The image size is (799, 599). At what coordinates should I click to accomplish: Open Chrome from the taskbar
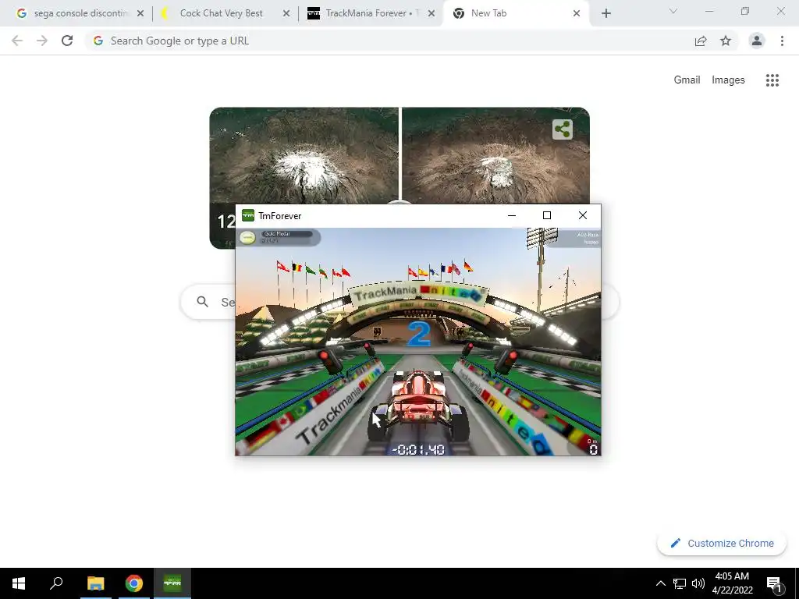(x=134, y=583)
